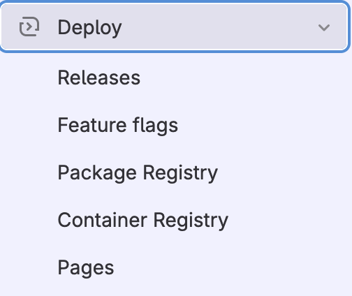Click the Deploy section icon
This screenshot has height=296, width=352.
pyautogui.click(x=29, y=27)
